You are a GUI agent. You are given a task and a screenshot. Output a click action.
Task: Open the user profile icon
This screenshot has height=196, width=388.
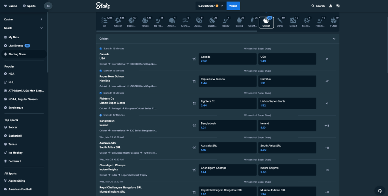[330, 6]
